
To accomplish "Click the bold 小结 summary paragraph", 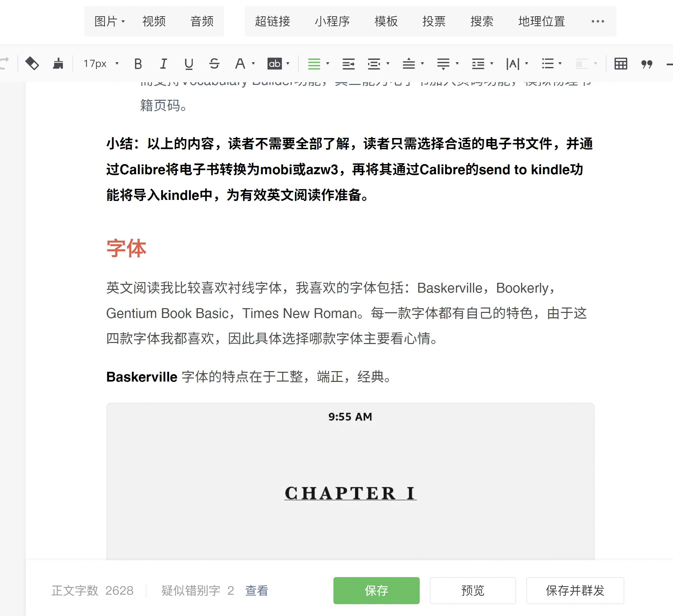I will [349, 169].
